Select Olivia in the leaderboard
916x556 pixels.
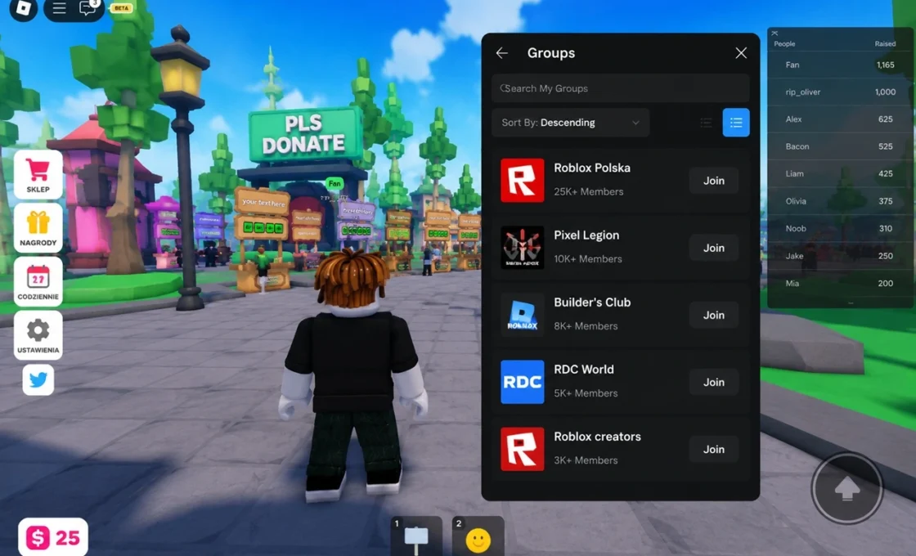tap(839, 201)
